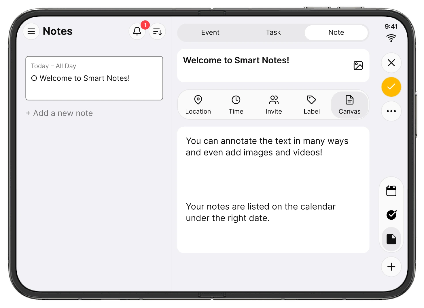This screenshot has height=308, width=424.
Task: Close the note editor with X
Action: click(x=391, y=63)
